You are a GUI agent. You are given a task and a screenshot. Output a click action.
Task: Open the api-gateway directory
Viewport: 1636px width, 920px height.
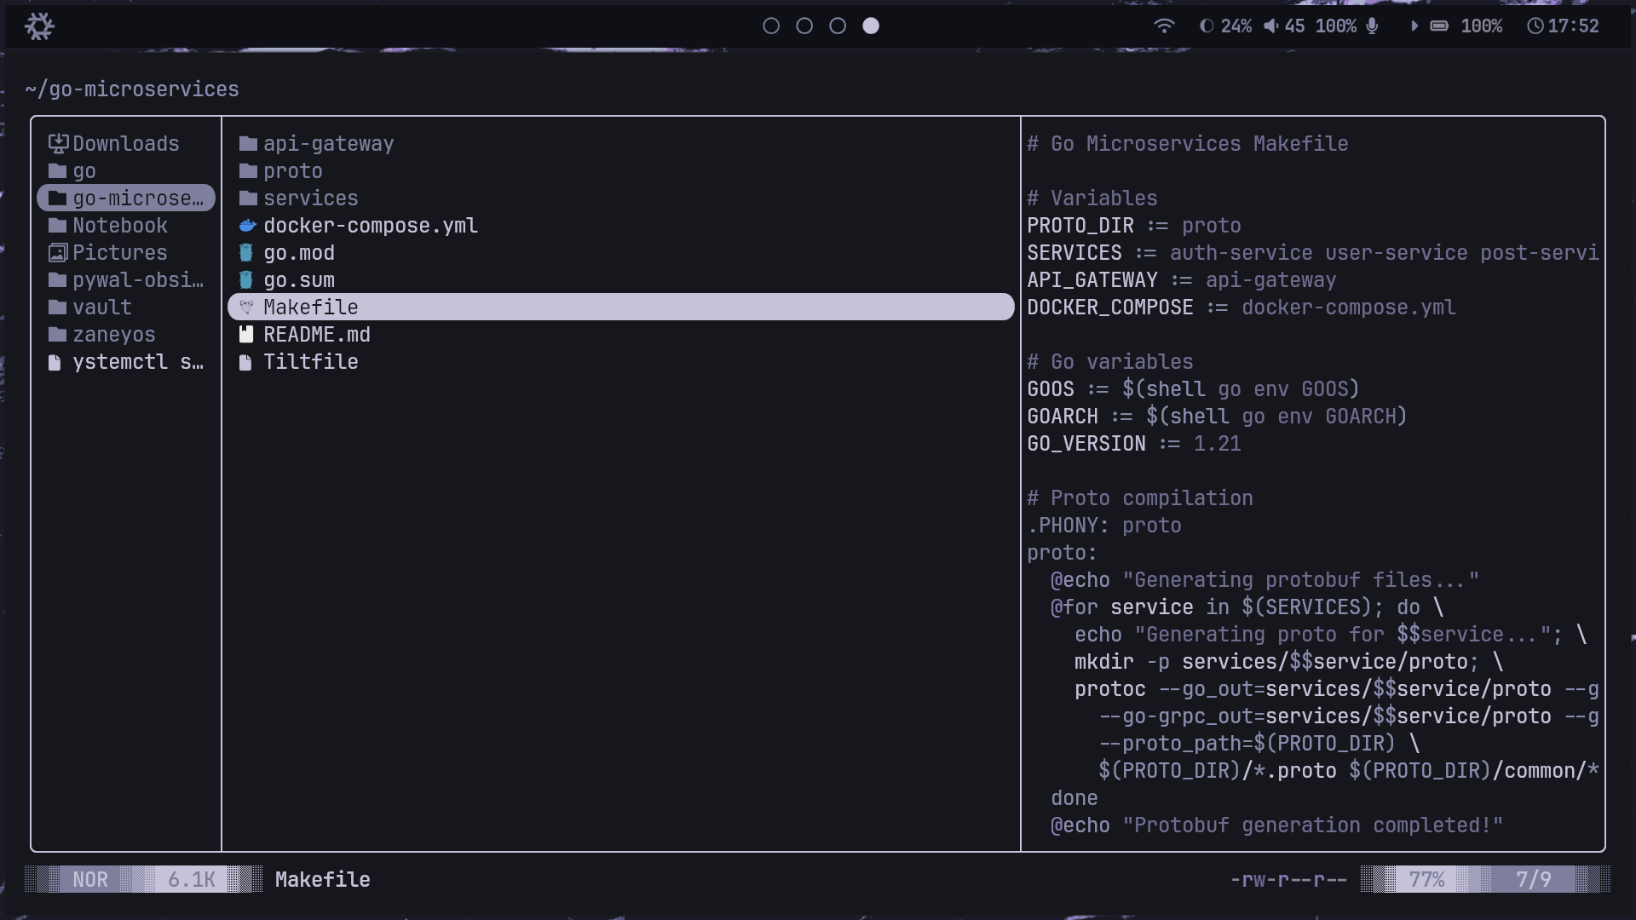click(329, 143)
